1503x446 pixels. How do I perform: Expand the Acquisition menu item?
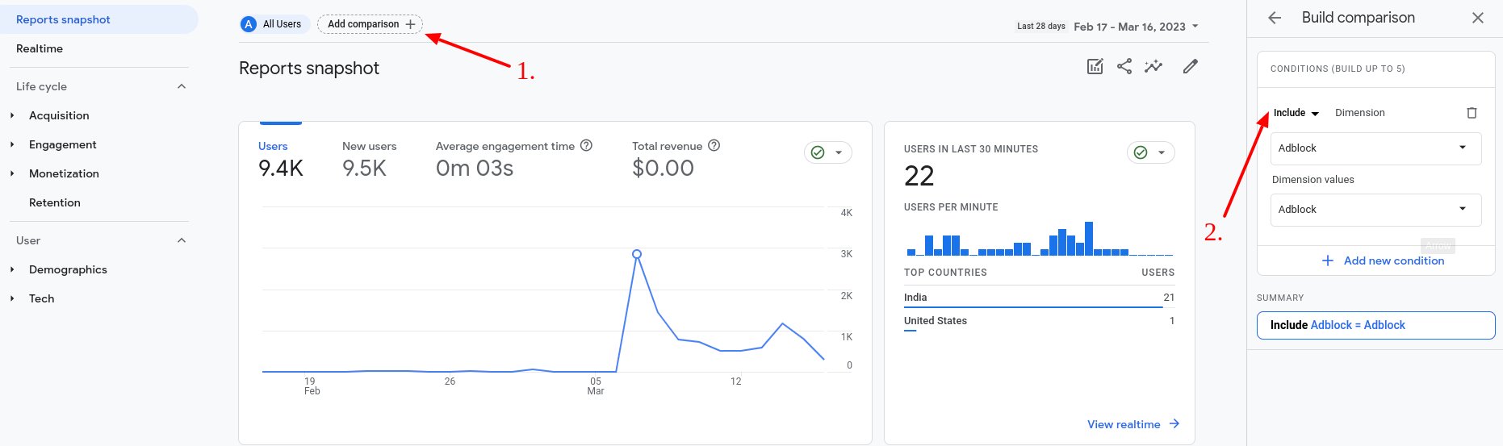pos(59,115)
